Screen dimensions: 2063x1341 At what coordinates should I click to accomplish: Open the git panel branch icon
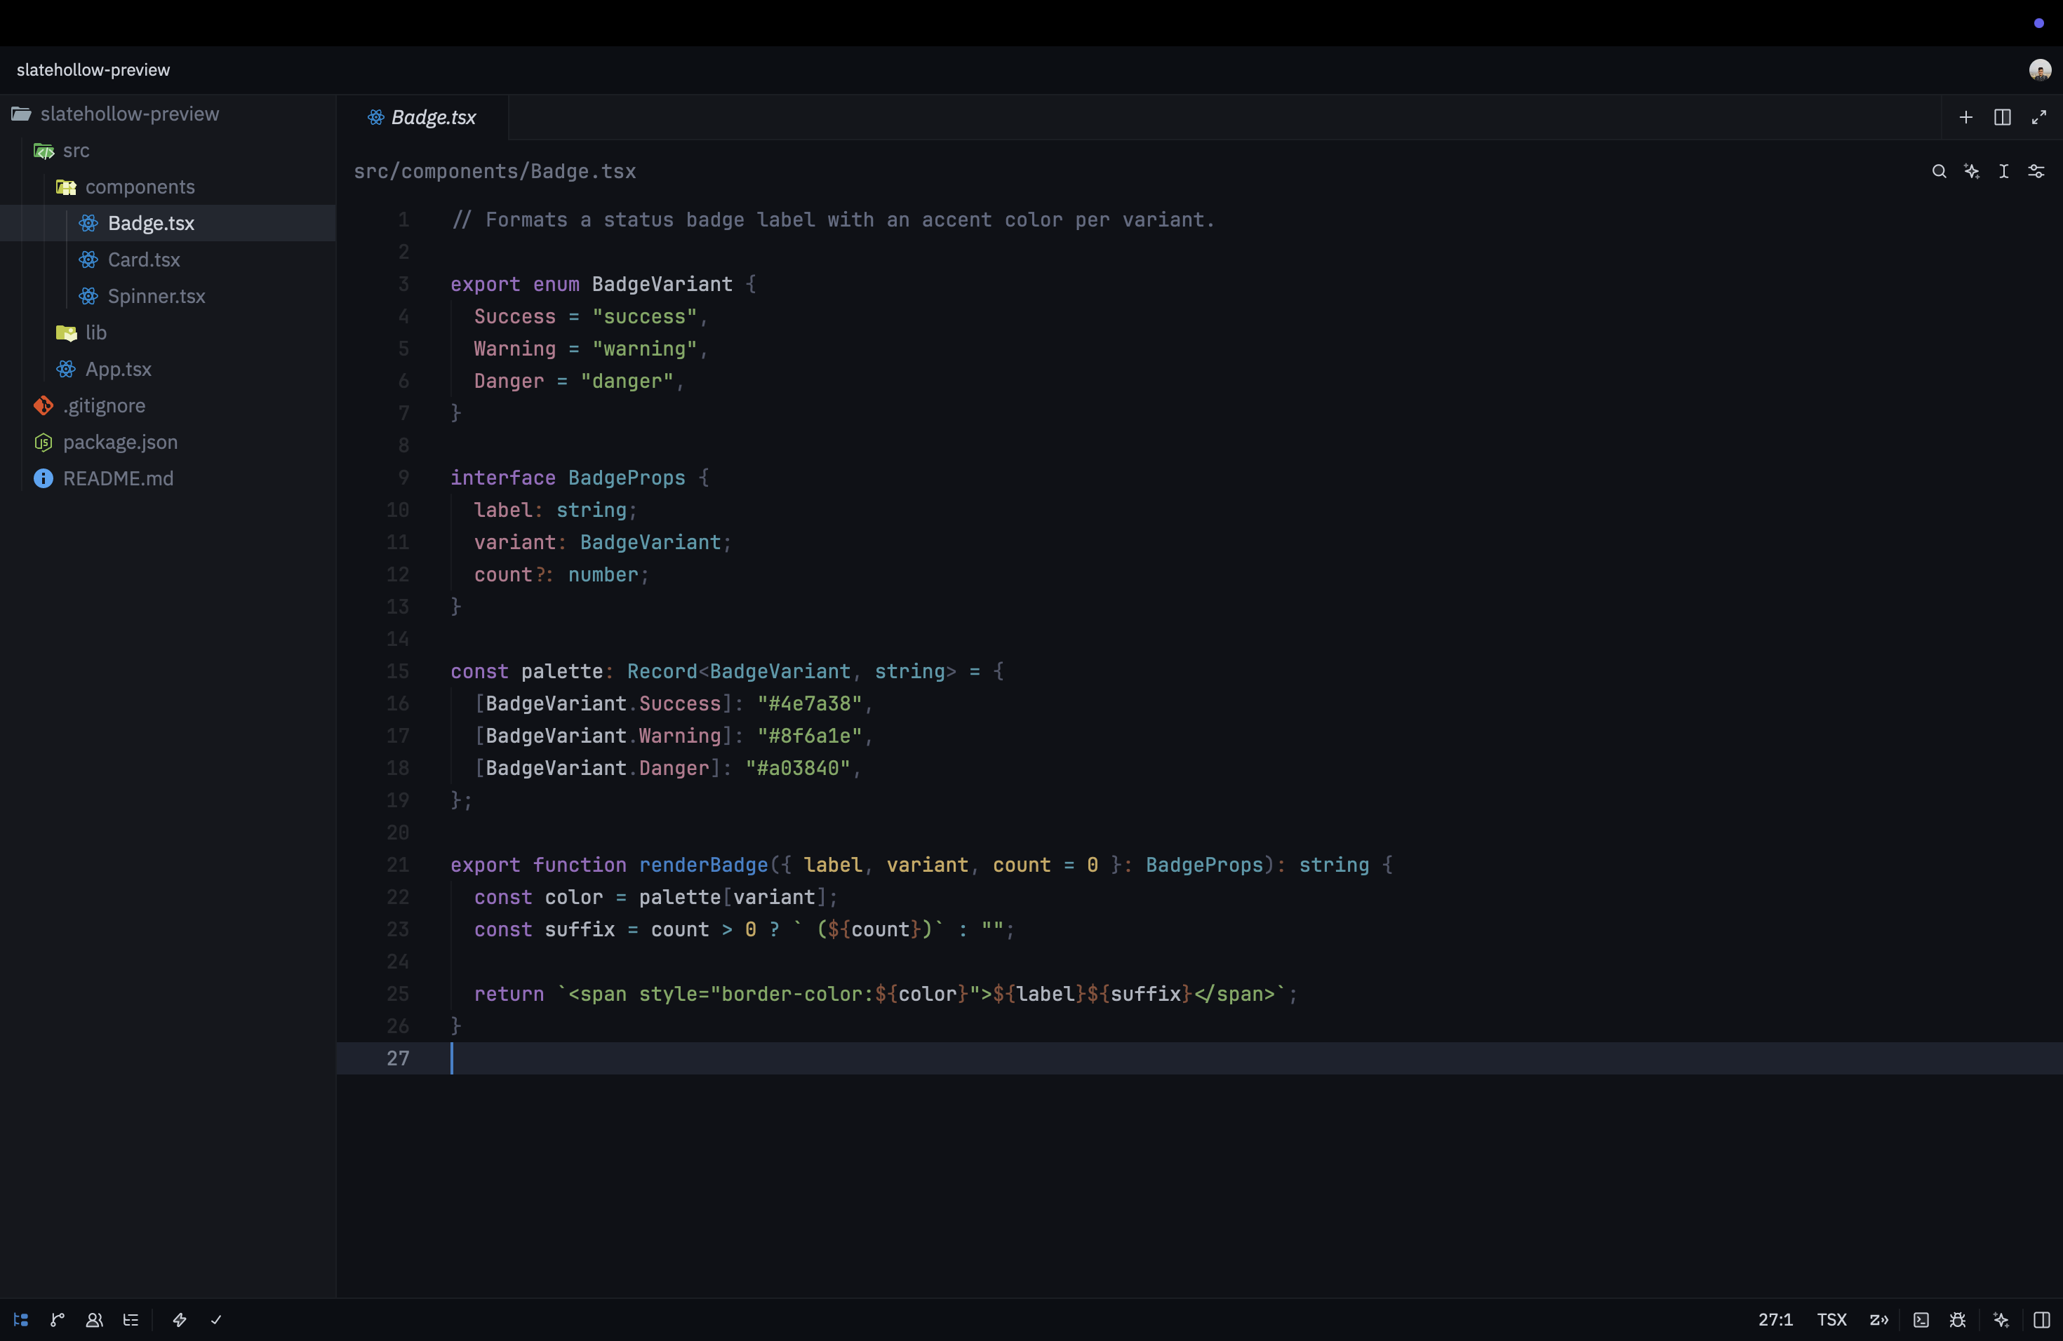[58, 1319]
